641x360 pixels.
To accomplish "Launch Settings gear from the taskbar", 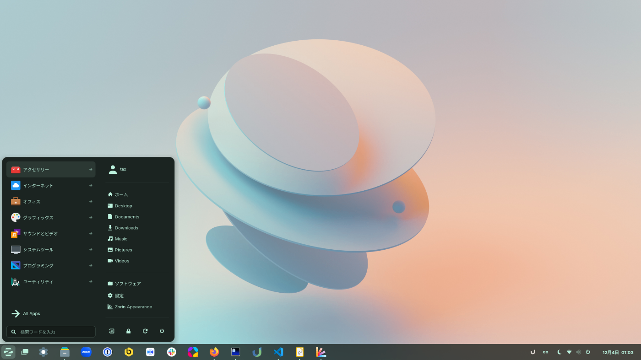I will coord(43,352).
